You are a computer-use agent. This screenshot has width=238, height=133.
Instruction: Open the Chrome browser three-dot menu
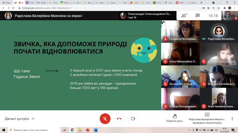(235, 8)
